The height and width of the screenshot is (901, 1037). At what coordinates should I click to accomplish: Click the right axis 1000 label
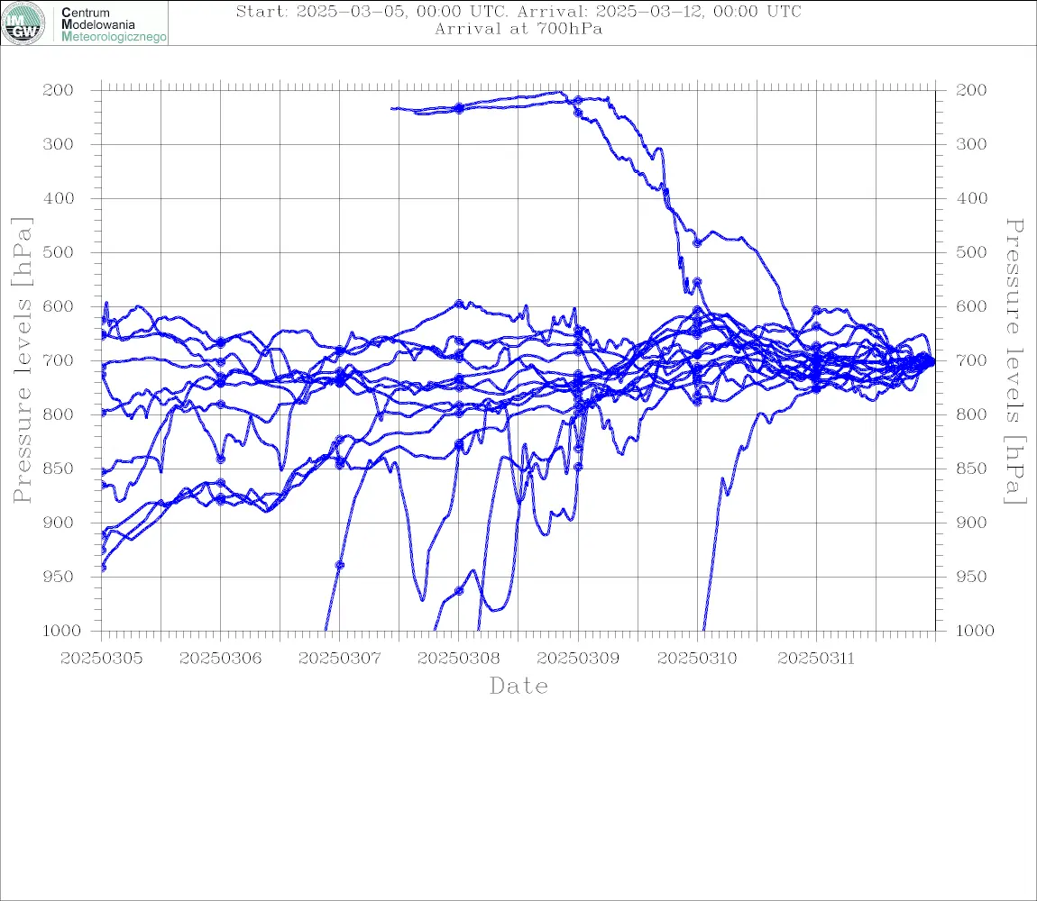coord(975,631)
